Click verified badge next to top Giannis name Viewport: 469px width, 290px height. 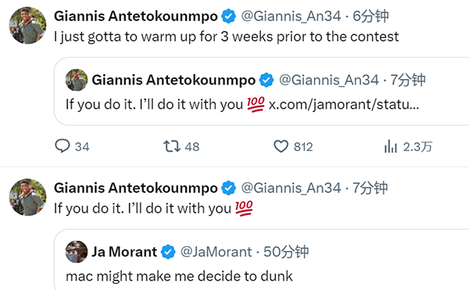[x=228, y=16]
